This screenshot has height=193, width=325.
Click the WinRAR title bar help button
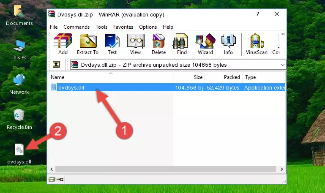pyautogui.click(x=258, y=14)
